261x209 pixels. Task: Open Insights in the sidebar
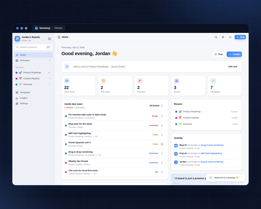click(34, 98)
